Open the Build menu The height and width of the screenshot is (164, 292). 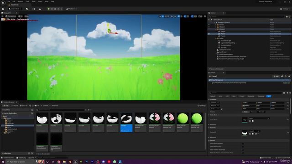pos(34,1)
